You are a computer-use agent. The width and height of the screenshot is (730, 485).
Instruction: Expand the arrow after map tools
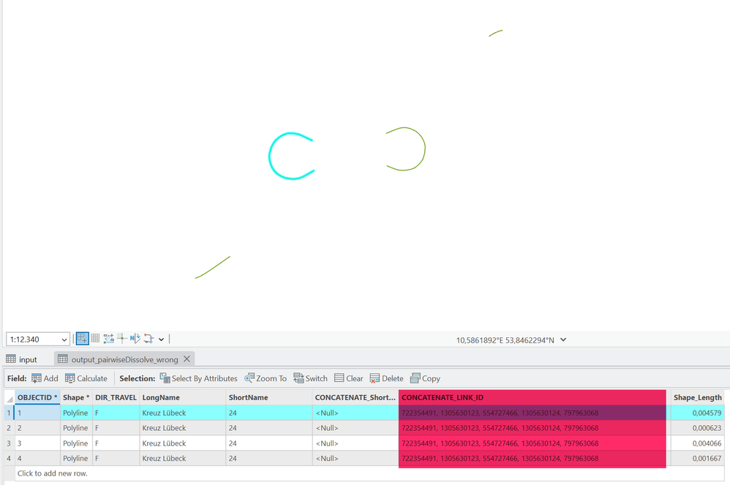pos(161,339)
